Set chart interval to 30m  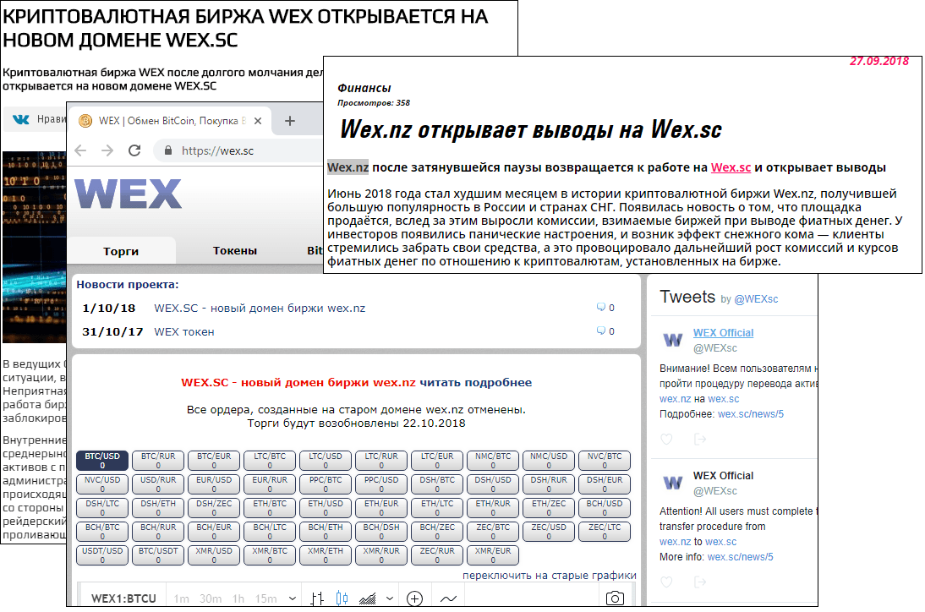[x=211, y=598]
